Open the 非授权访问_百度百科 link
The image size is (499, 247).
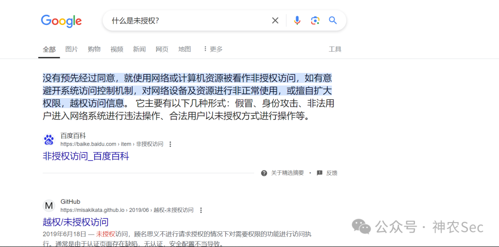click(86, 156)
